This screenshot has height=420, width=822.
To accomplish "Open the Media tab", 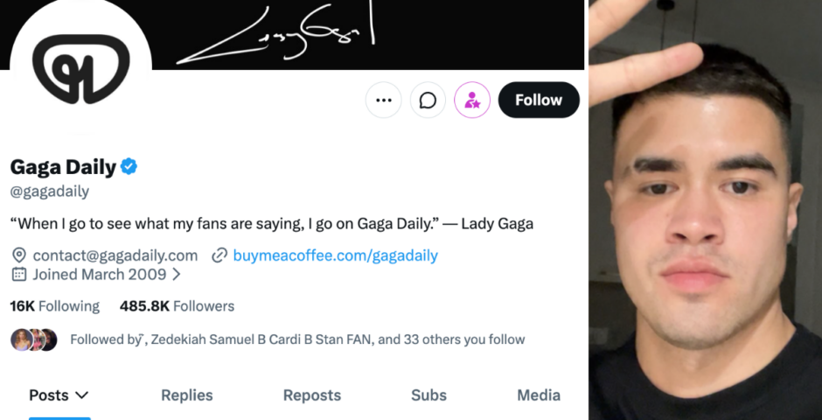I will pos(539,395).
